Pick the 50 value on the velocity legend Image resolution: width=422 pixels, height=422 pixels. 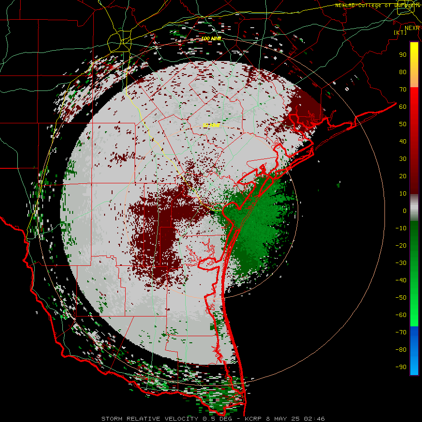pos(403,124)
